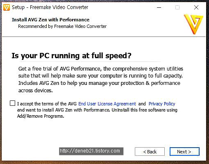Open the End User License Agreement link
This screenshot has height=164, width=209.
click(x=107, y=104)
